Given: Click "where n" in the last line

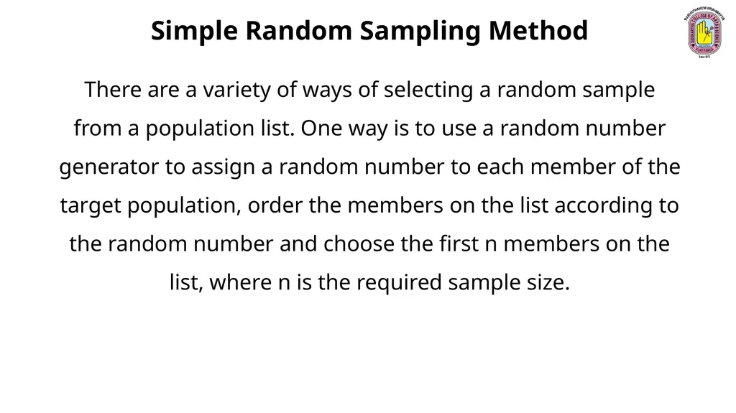Looking at the screenshot, I should pyautogui.click(x=249, y=282).
